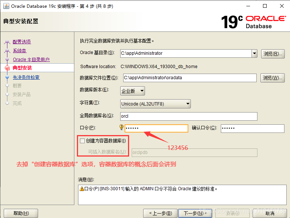Image resolution: width=290 pixels, height=218 pixels.
Task: Click 浏览(W) button for database files
Action: (272, 78)
